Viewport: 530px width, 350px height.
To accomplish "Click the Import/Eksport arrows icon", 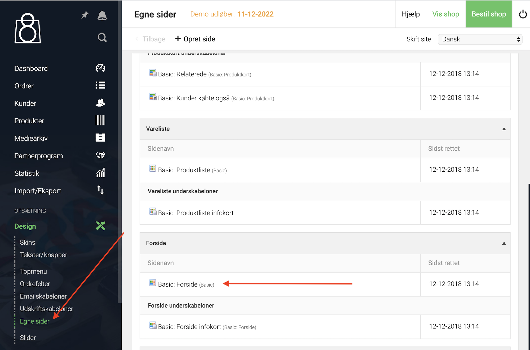I will [x=100, y=190].
